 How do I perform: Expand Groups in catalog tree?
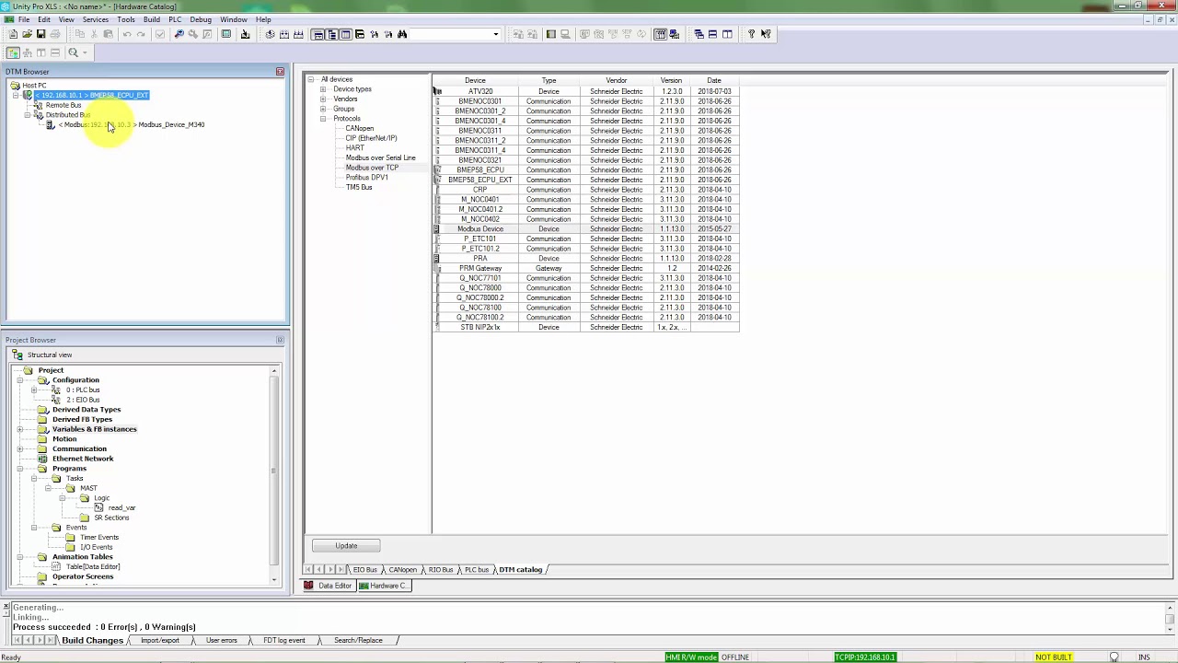point(323,109)
